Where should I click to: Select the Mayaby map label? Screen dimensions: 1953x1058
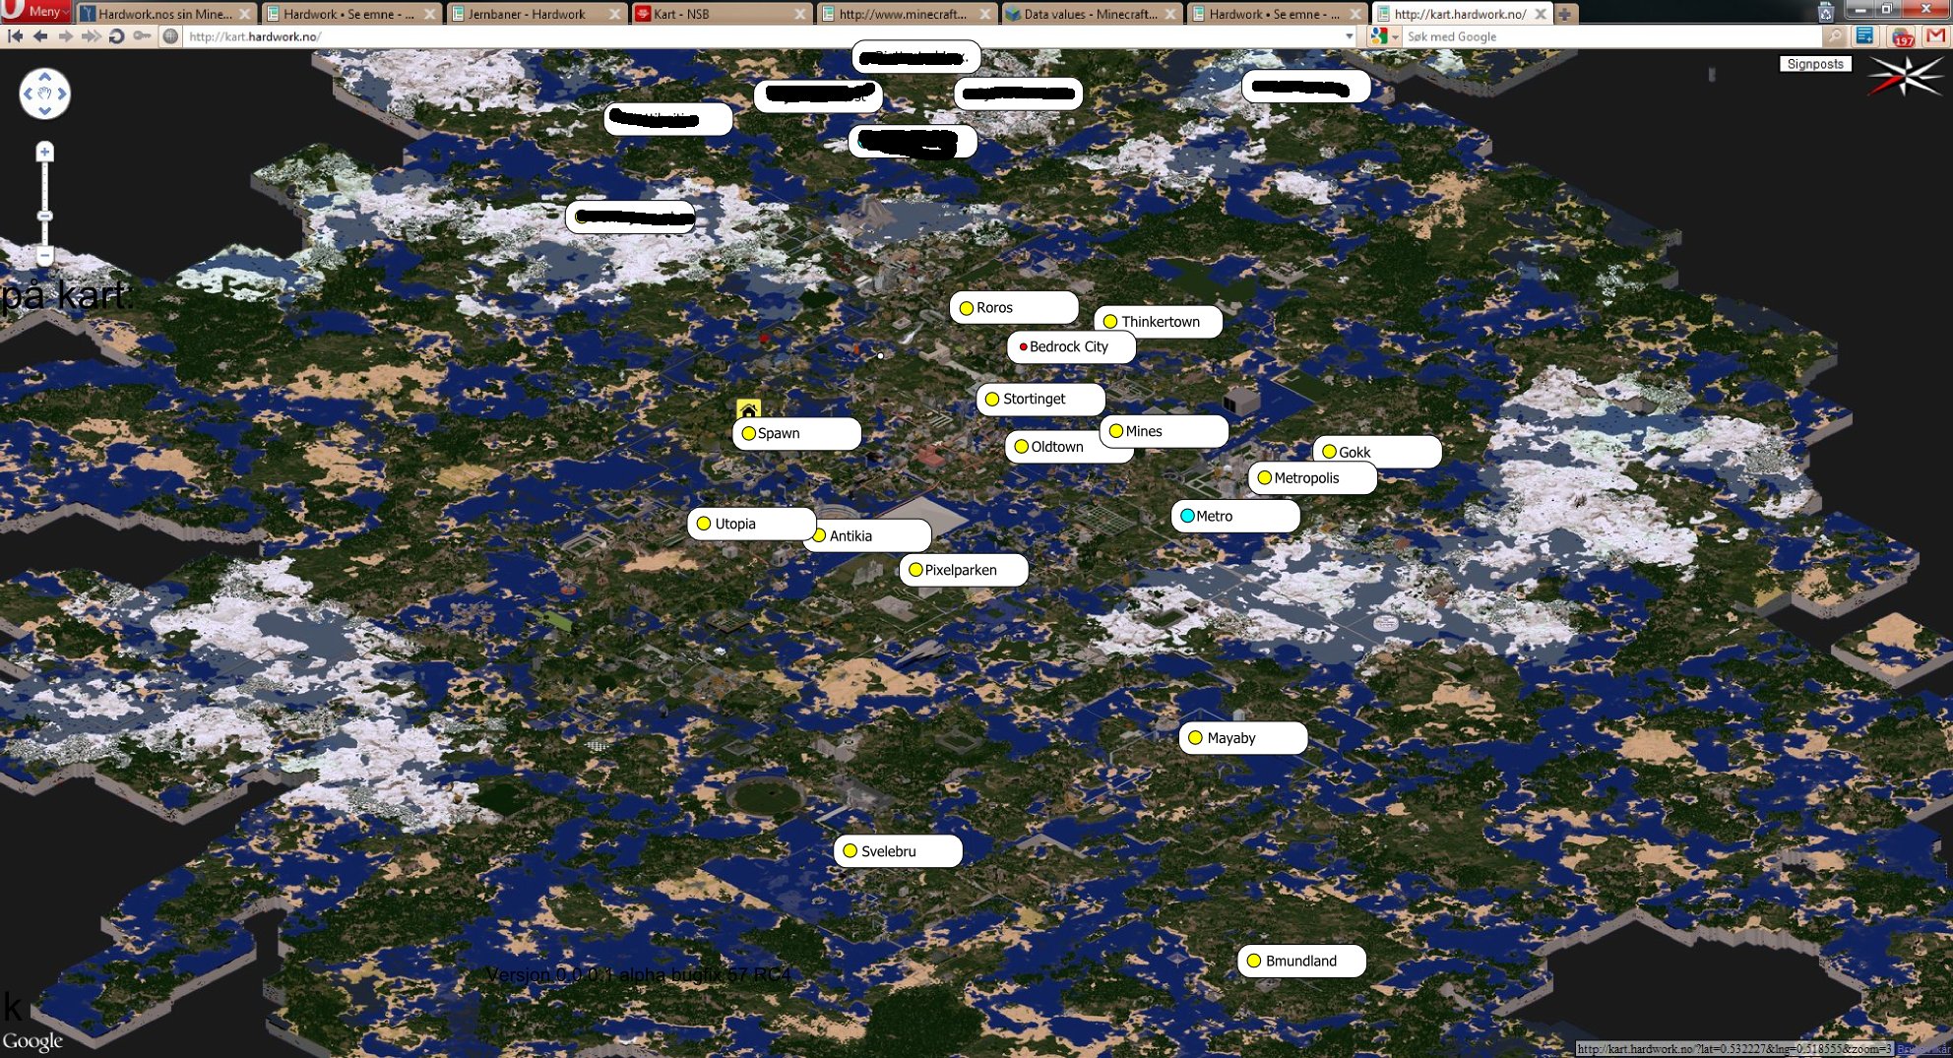tap(1243, 738)
